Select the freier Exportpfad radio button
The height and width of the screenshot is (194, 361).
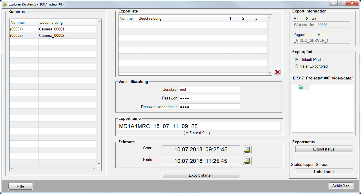296,66
